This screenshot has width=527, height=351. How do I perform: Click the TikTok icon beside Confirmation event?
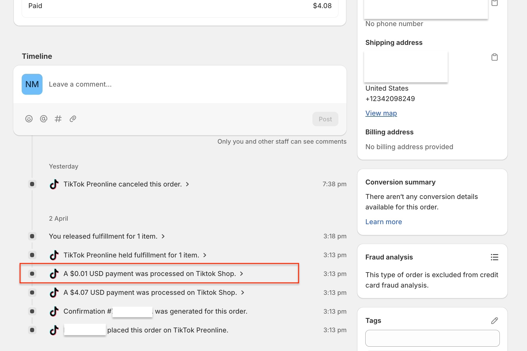point(54,311)
